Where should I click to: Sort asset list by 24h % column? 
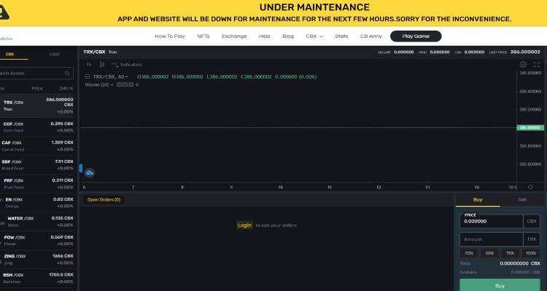pyautogui.click(x=66, y=89)
